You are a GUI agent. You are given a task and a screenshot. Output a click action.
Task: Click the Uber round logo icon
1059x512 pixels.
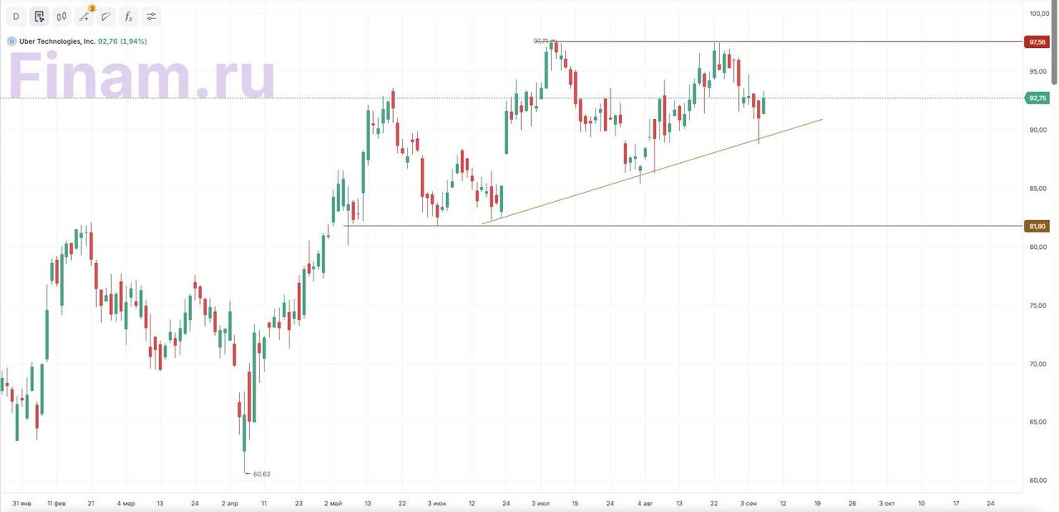tap(12, 41)
